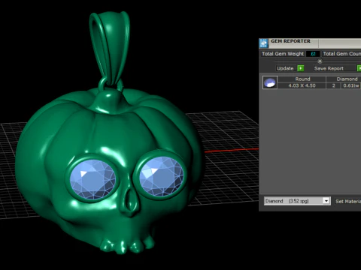Select the right diamond eye gem
The width and height of the screenshot is (361, 270).
[161, 175]
